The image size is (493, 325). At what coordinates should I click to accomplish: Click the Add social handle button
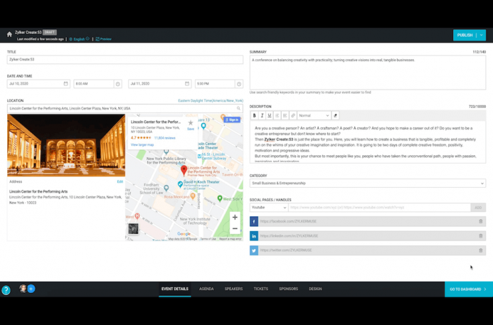pyautogui.click(x=478, y=207)
